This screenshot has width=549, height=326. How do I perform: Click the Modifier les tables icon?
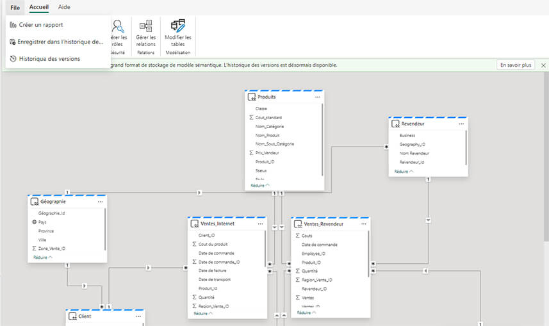click(x=178, y=26)
